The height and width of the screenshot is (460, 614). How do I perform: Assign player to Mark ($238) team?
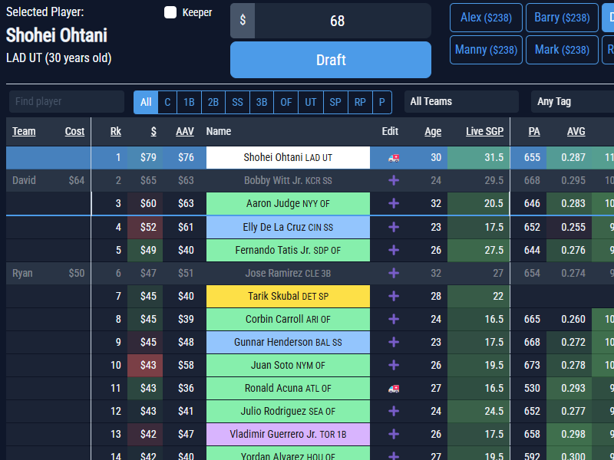pos(562,50)
